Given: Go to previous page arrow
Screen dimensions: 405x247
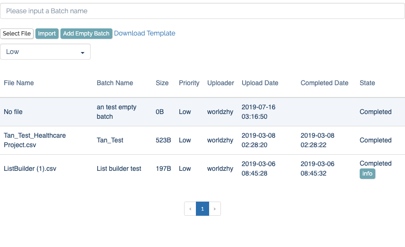Looking at the screenshot, I should click(190, 209).
